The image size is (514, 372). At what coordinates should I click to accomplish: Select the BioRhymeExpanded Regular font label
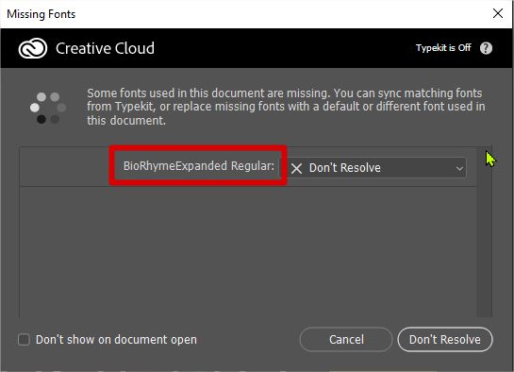click(199, 166)
